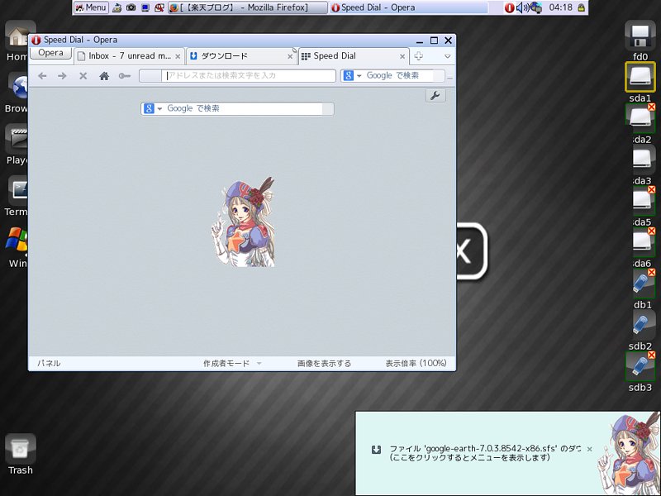Screen dimensions: 661x496
Task: Open the taskbar Menu button
Action: [x=91, y=7]
